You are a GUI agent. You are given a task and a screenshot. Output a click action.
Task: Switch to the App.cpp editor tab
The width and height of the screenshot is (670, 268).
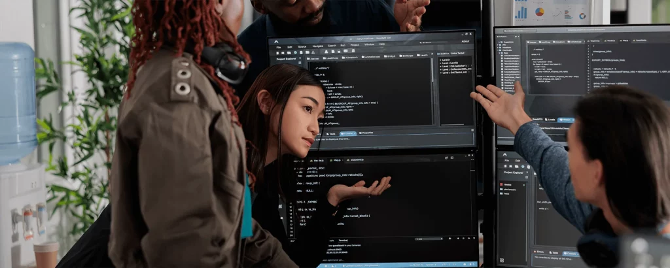(x=313, y=58)
